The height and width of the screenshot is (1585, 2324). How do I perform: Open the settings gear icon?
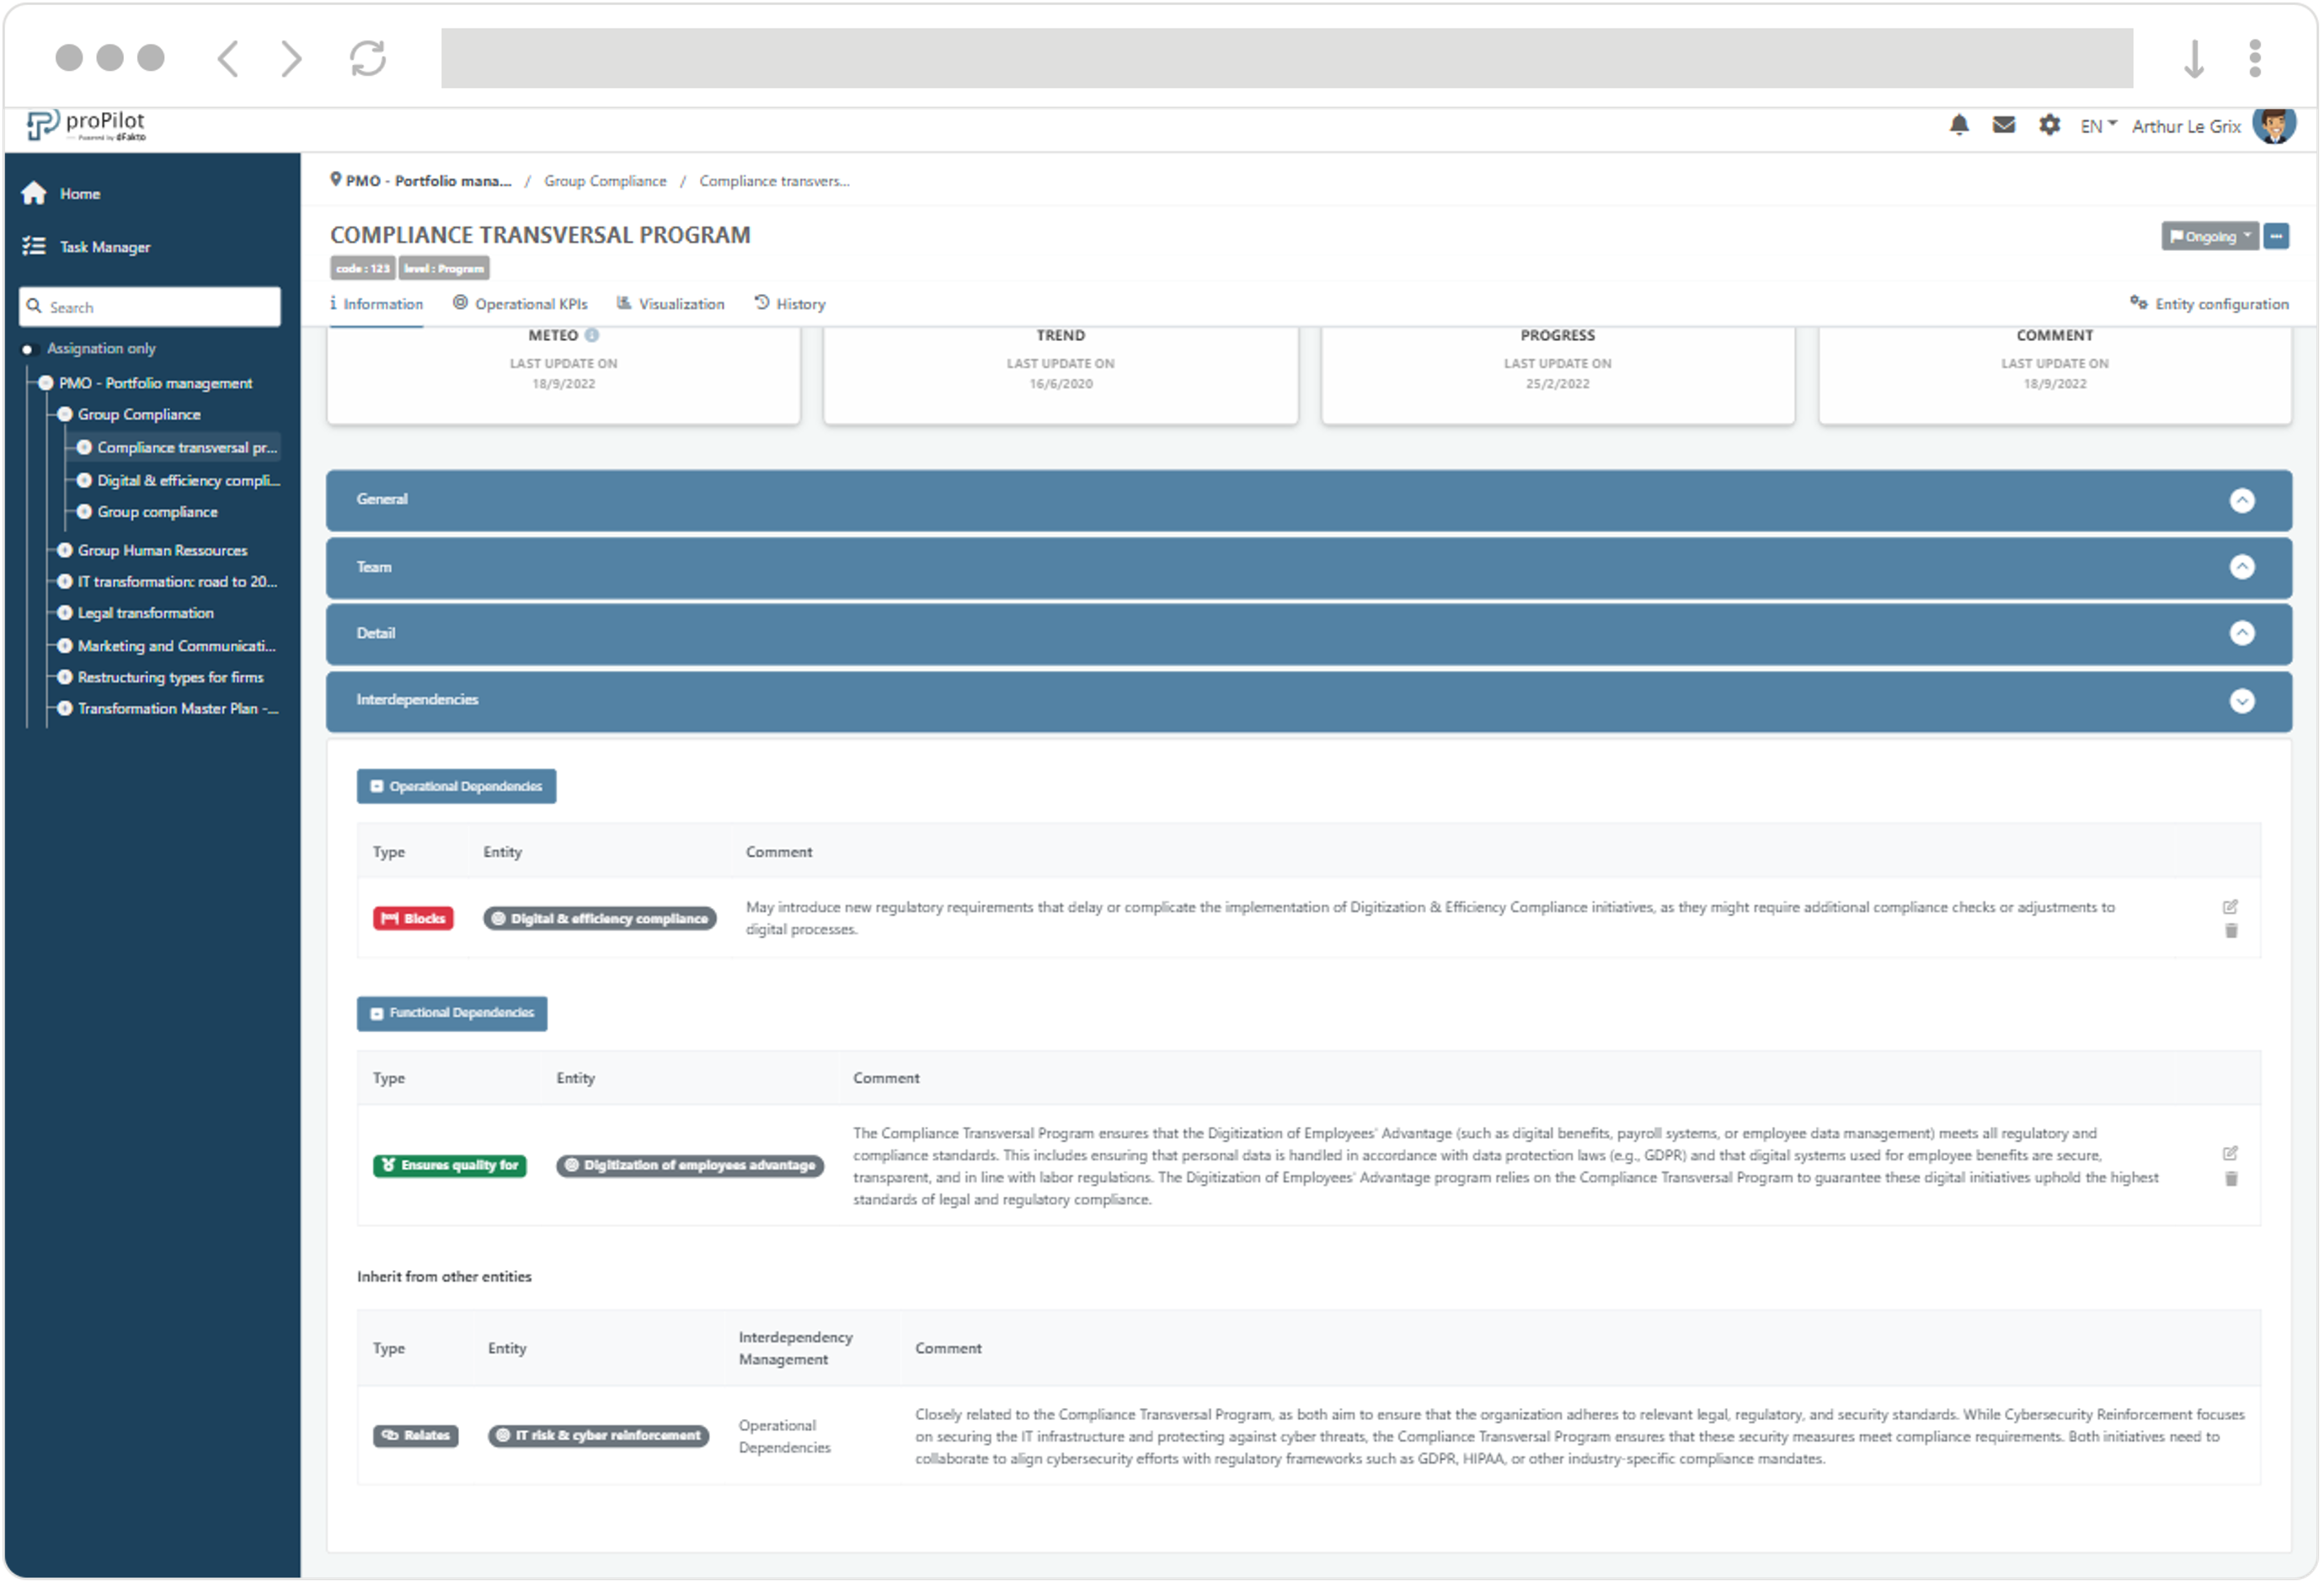(x=2049, y=125)
